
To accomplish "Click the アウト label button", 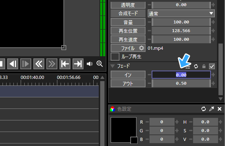I will click(128, 83).
